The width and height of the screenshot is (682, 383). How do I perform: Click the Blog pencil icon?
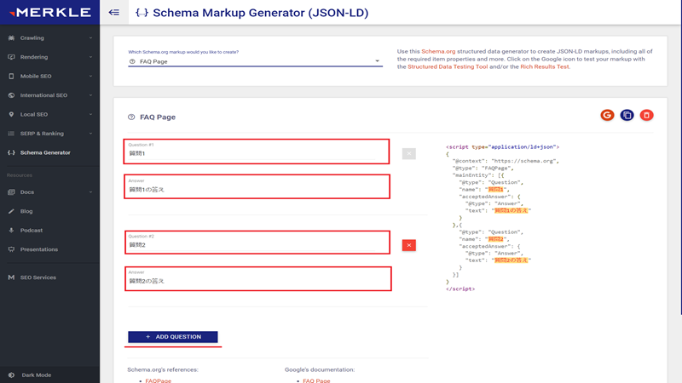coord(11,211)
